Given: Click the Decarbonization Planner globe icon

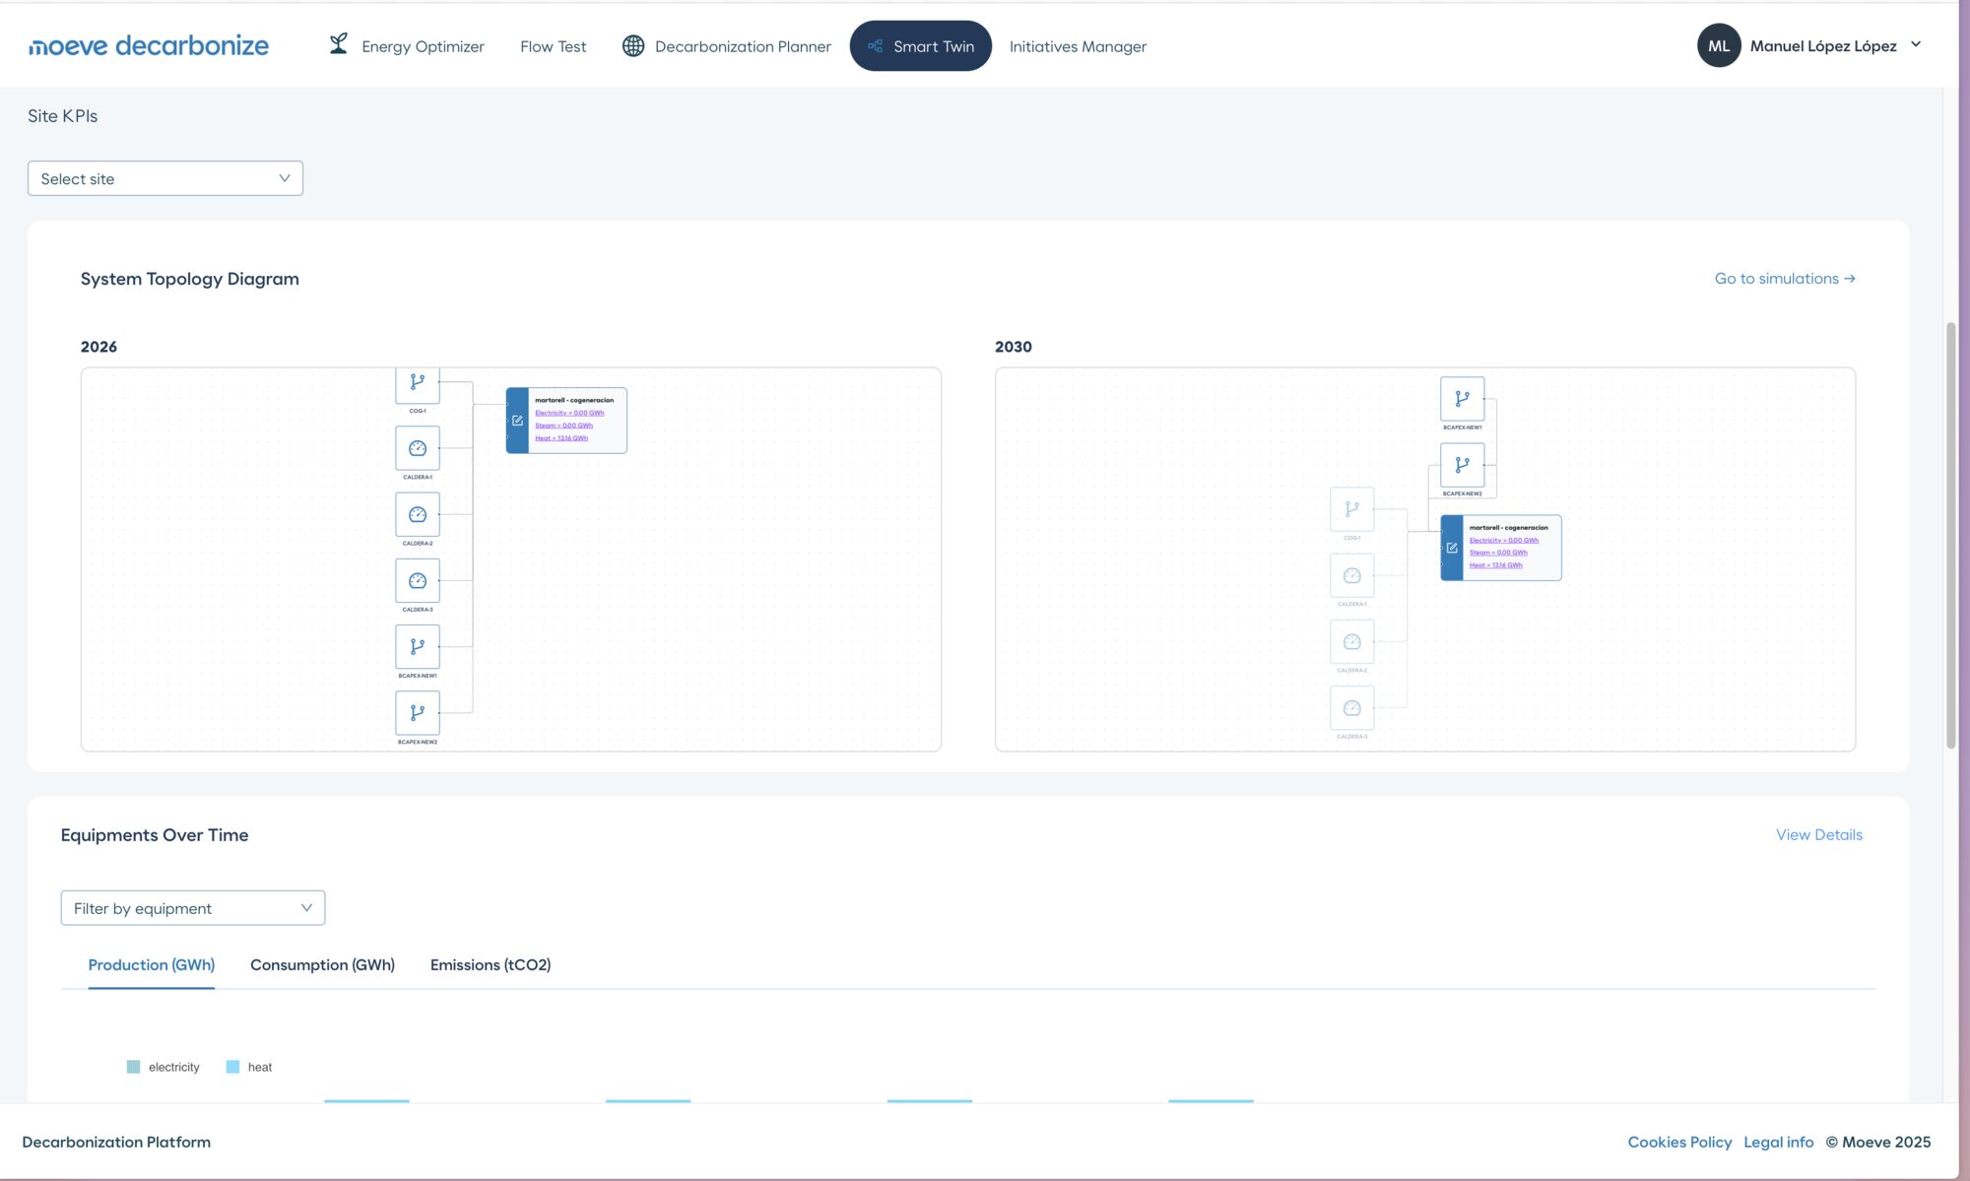Looking at the screenshot, I should pyautogui.click(x=633, y=45).
